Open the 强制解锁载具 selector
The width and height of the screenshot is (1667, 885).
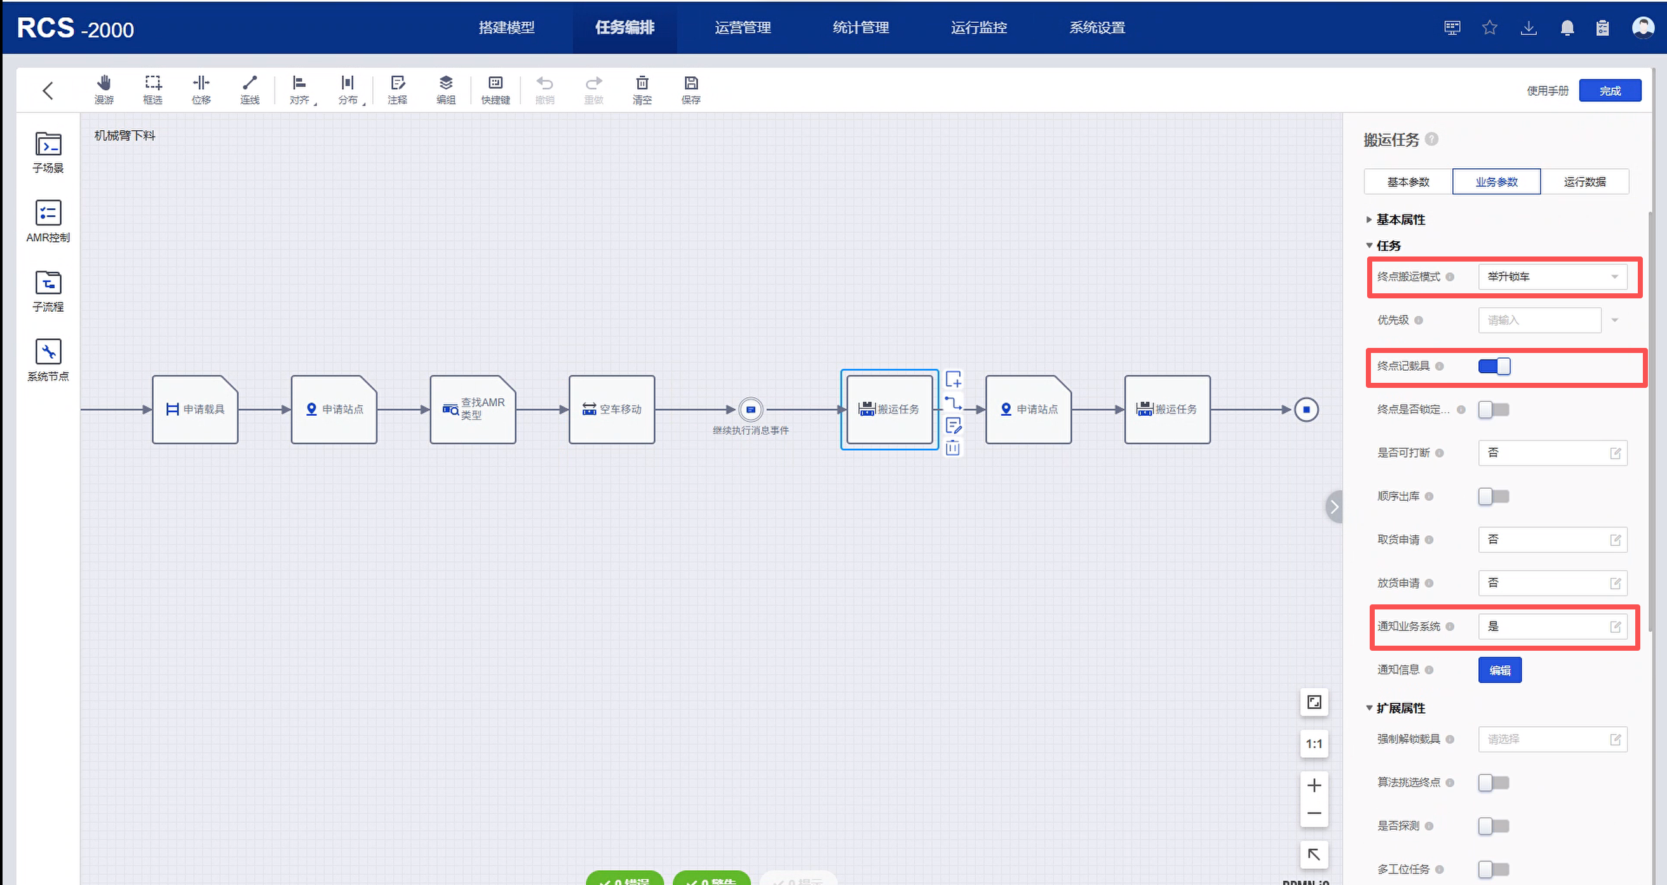coord(1553,740)
